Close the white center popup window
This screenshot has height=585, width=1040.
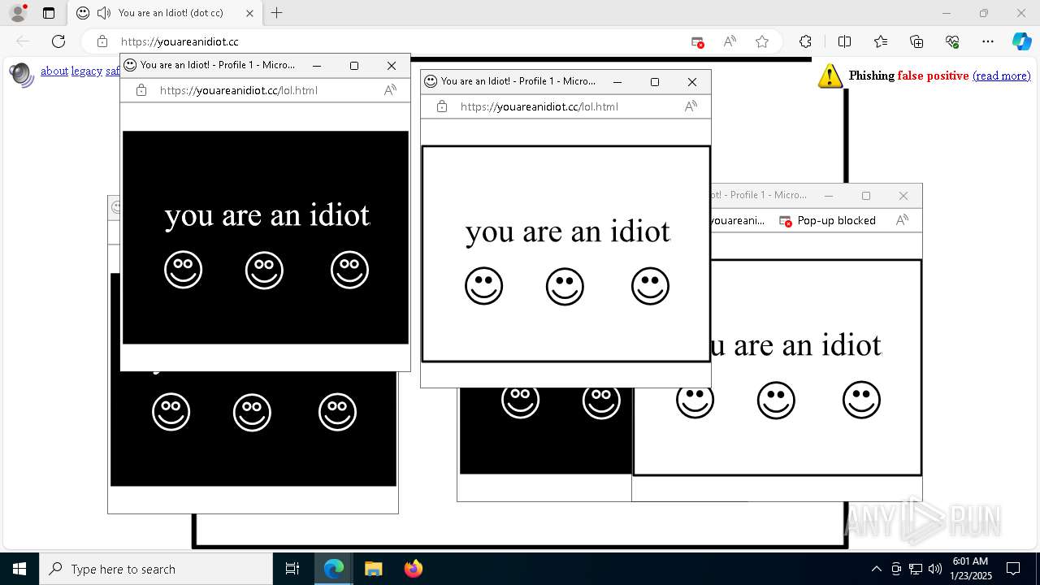(692, 82)
